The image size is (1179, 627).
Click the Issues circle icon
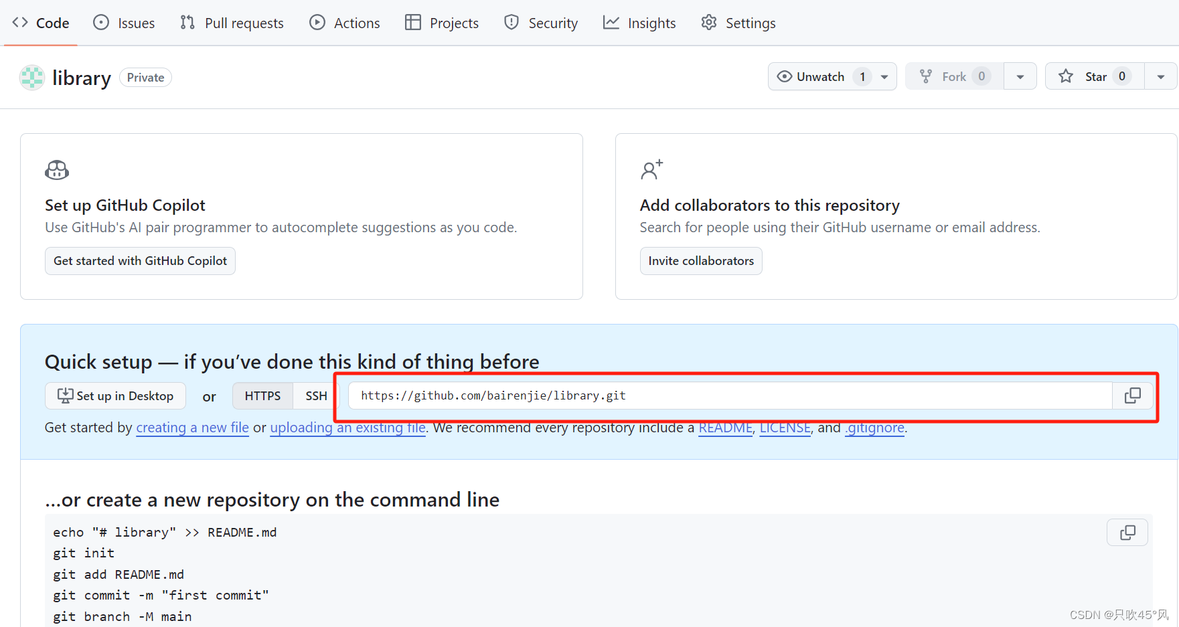coord(101,22)
